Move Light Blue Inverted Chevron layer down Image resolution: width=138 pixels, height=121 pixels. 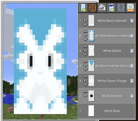(x=85, y=70)
